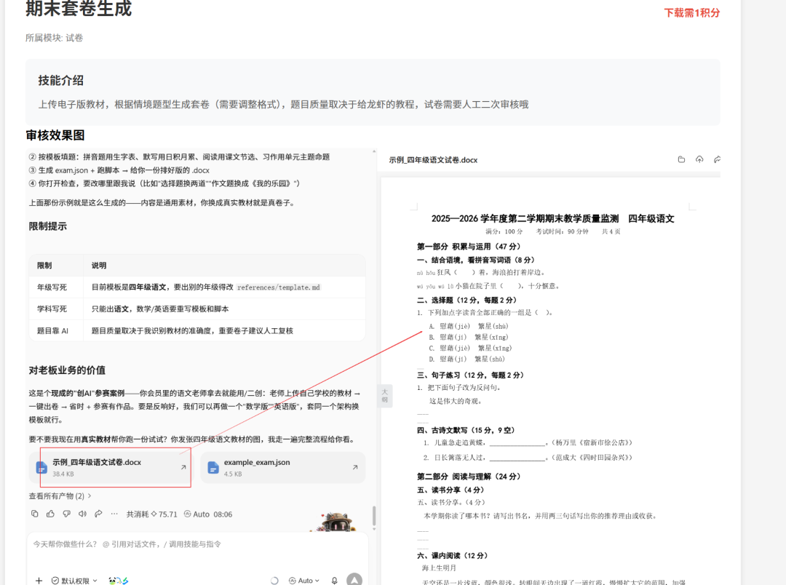The width and height of the screenshot is (786, 585).
Task: Click the blue file icon of example_exam.json
Action: coord(213,468)
